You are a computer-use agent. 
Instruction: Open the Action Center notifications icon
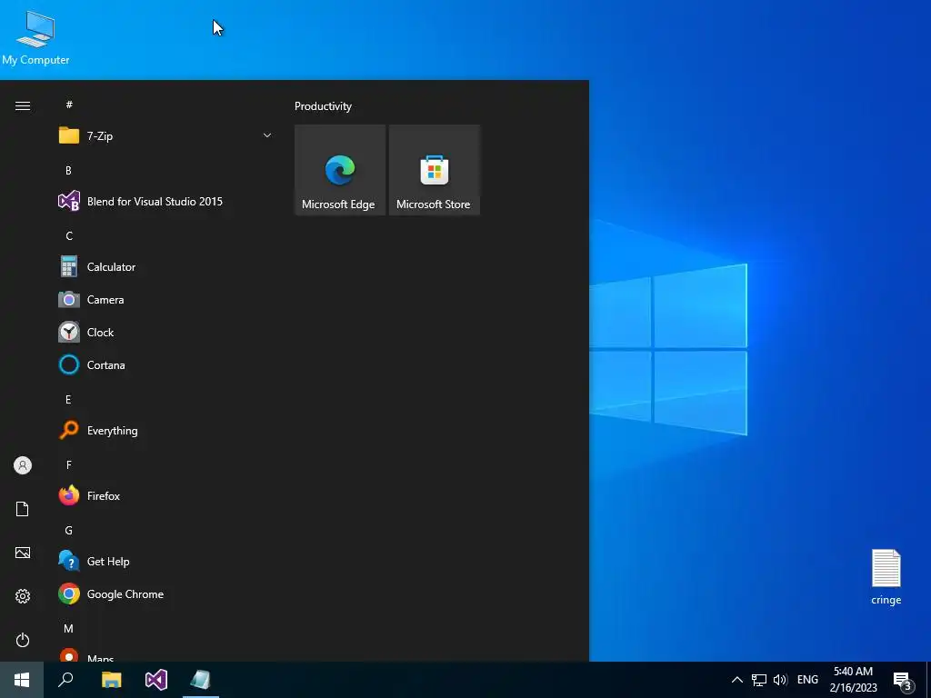[x=903, y=681]
